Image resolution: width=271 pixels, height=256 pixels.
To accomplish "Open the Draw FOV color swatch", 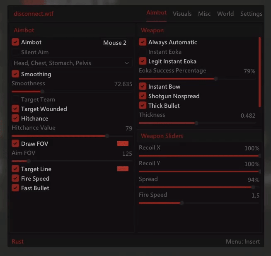I will pyautogui.click(x=123, y=143).
